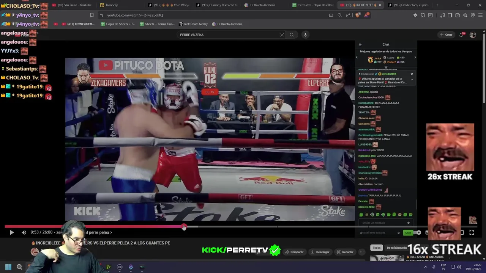Toggle the browser sidebar panel icon

point(450,15)
